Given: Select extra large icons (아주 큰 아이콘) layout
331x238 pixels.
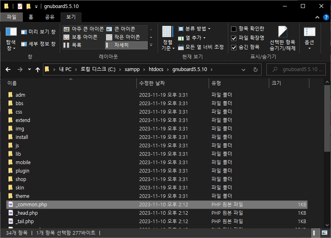Looking at the screenshot, I should [x=83, y=29].
